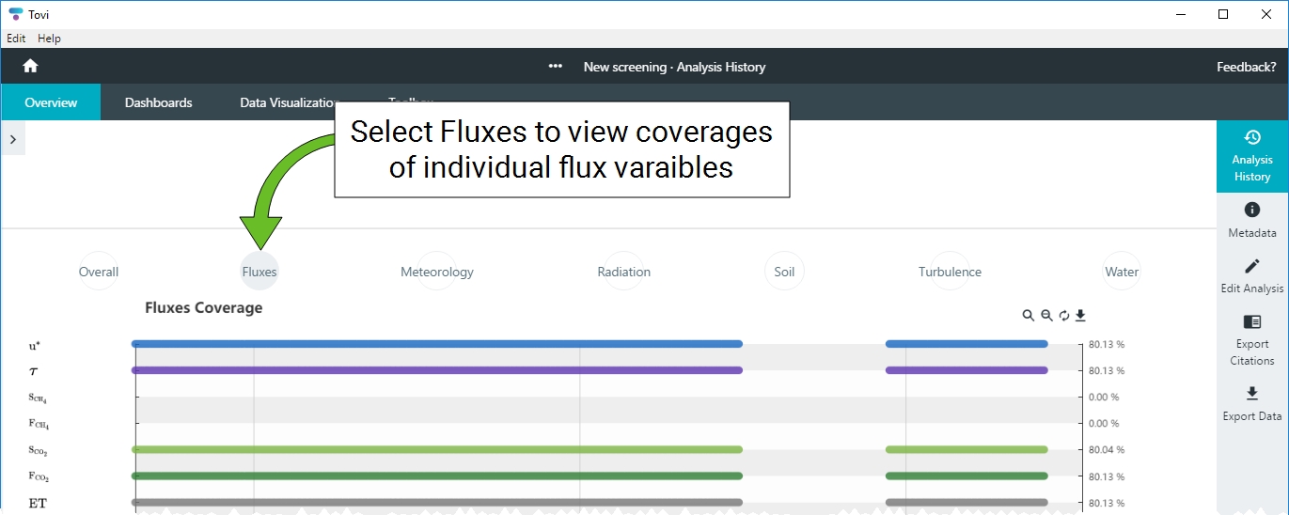Select the Radiation coverage category
The height and width of the screenshot is (515, 1289).
pos(623,272)
